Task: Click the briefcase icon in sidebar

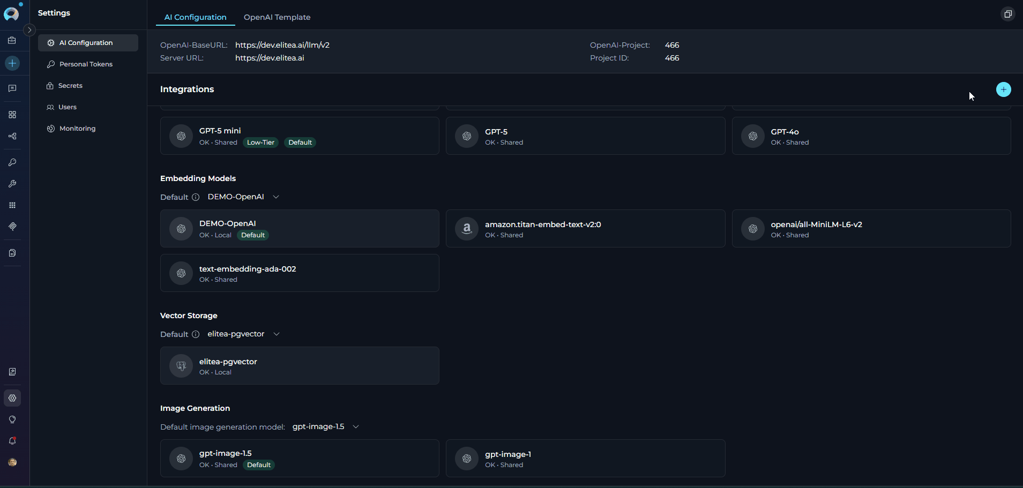Action: (12, 40)
